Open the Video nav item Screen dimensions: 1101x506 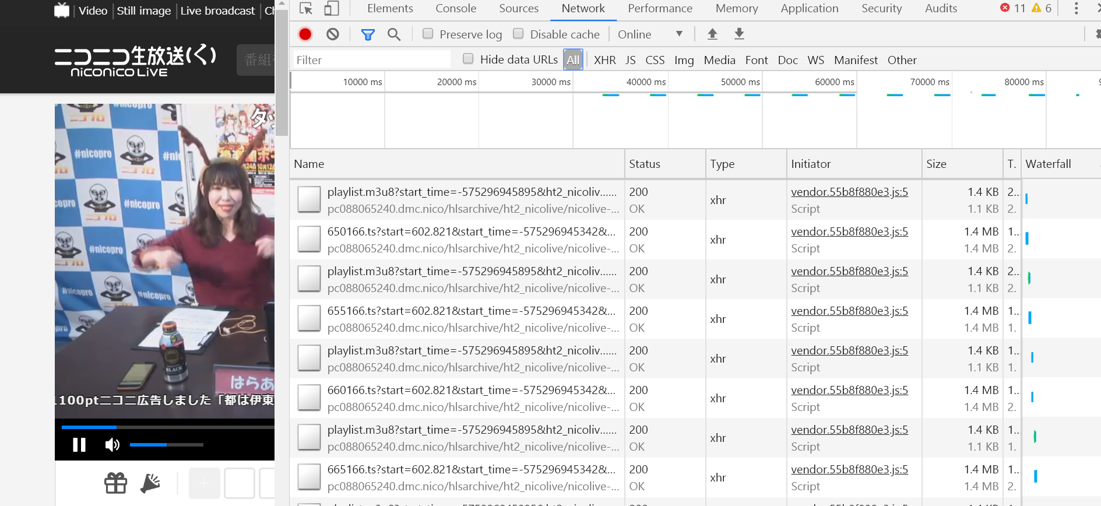tap(93, 10)
